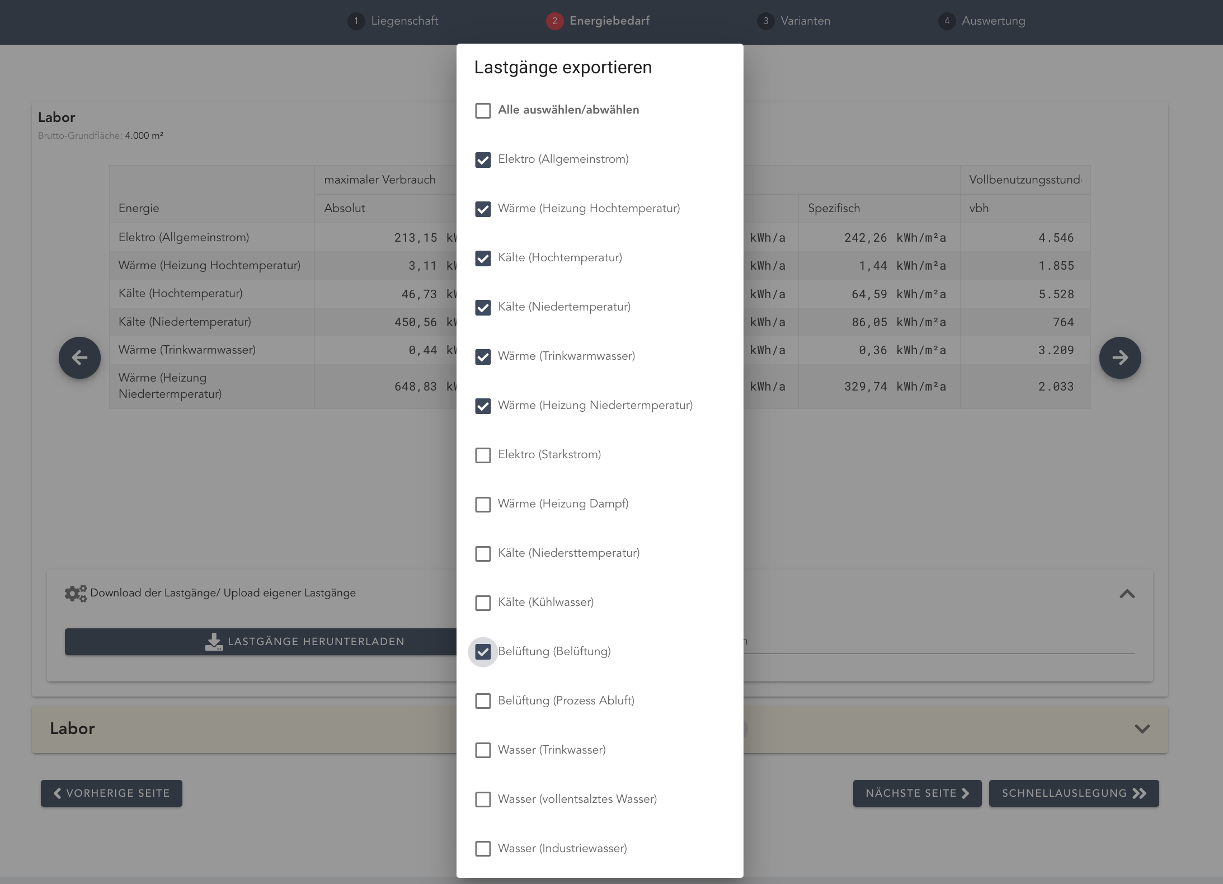This screenshot has width=1223, height=884.
Task: Switch to the Varianten step
Action: [805, 21]
